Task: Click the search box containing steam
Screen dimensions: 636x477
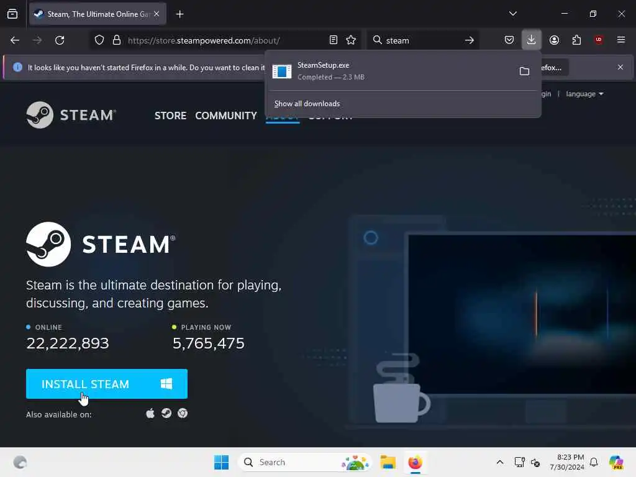Action: coord(422,40)
